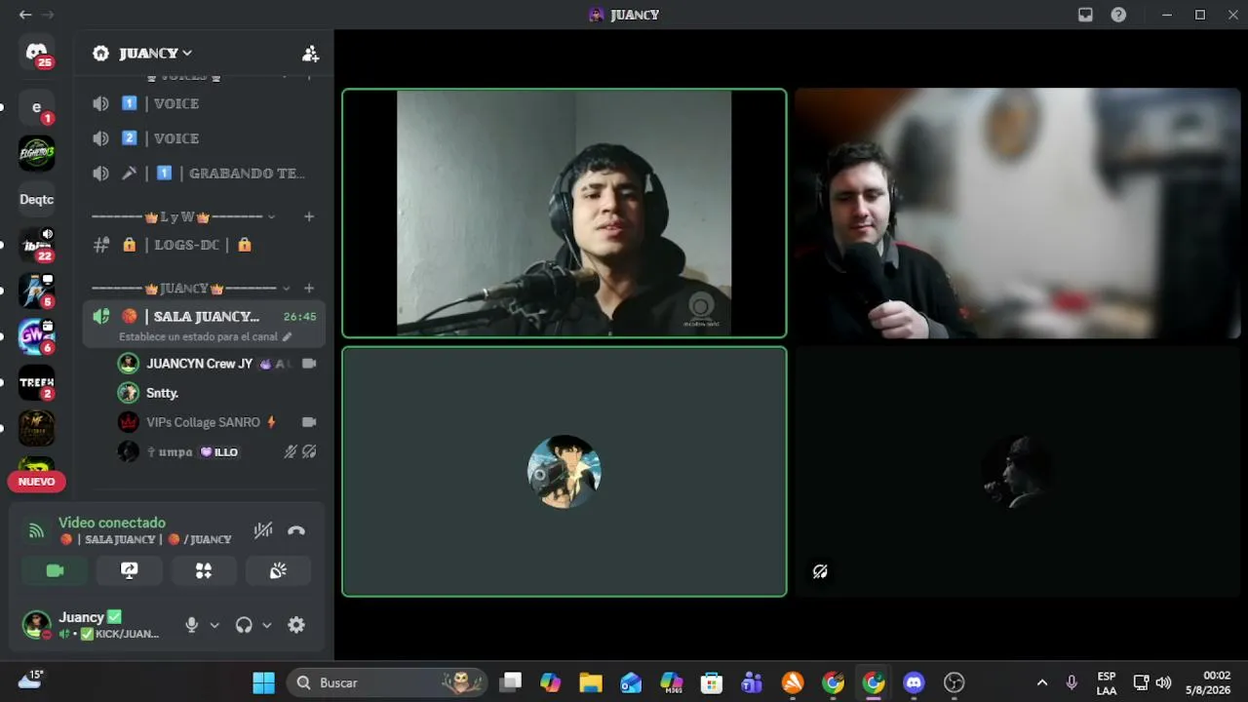Open the JUANCY server dropdown menu

pos(156,54)
